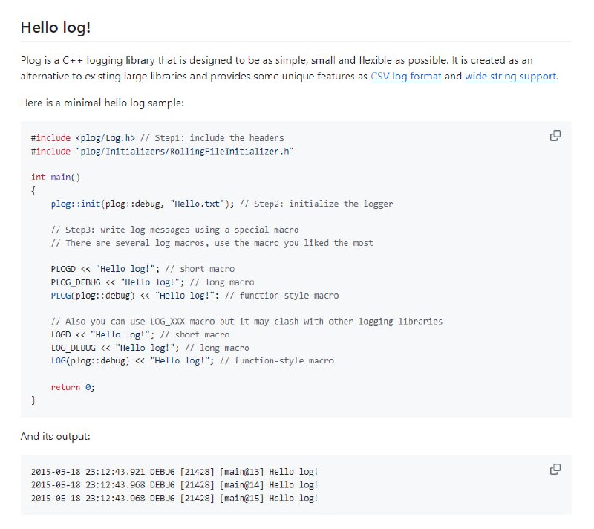594x529 pixels.
Task: Click the PLOG_DEBUG long macro line
Action: pyautogui.click(x=152, y=282)
